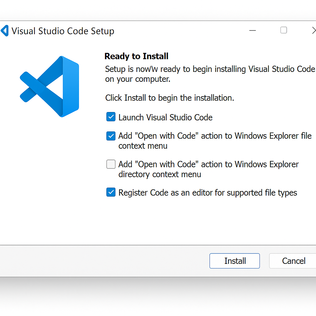Enable the directory context menu checkbox
Image resolution: width=316 pixels, height=316 pixels.
click(111, 164)
